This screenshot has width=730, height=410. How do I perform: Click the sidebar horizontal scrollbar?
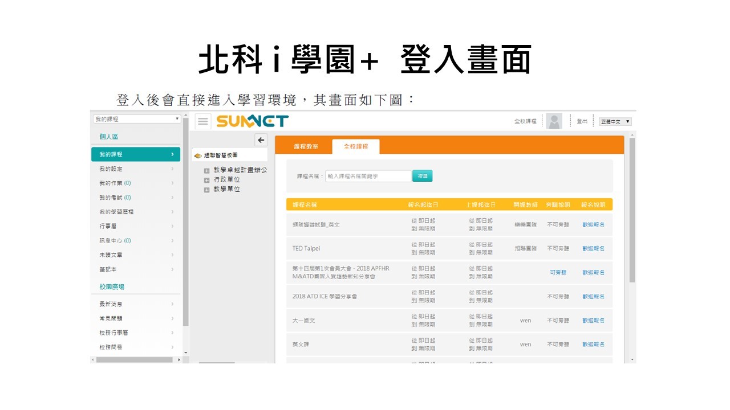click(136, 360)
